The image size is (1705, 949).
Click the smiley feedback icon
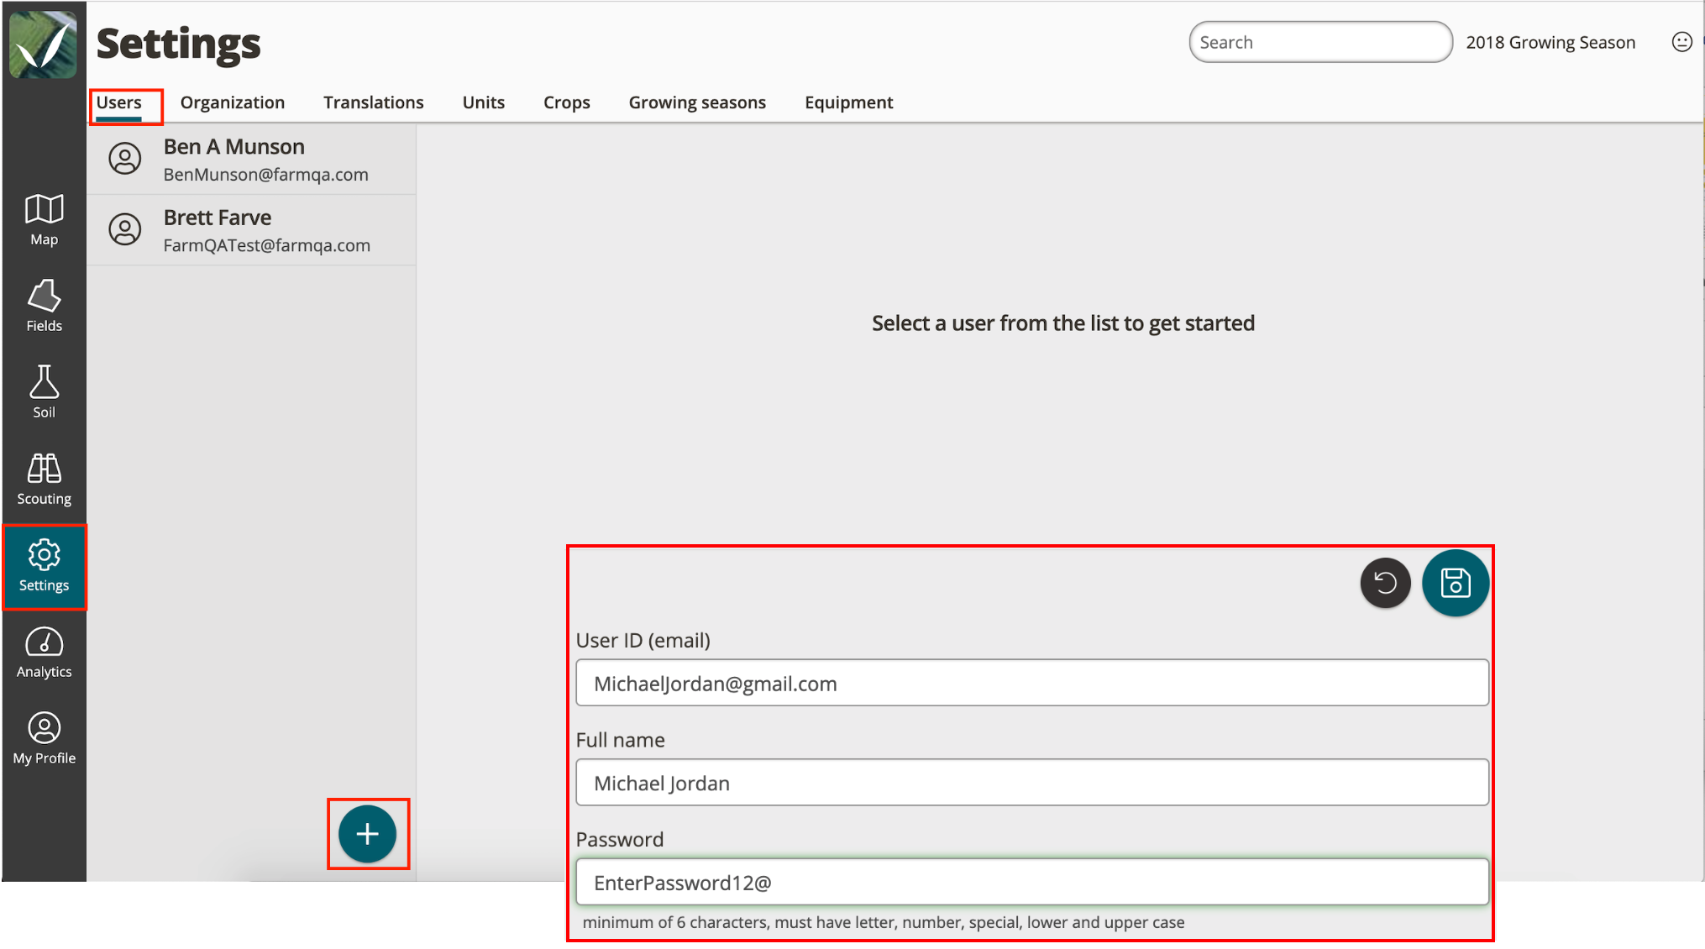[x=1681, y=42]
